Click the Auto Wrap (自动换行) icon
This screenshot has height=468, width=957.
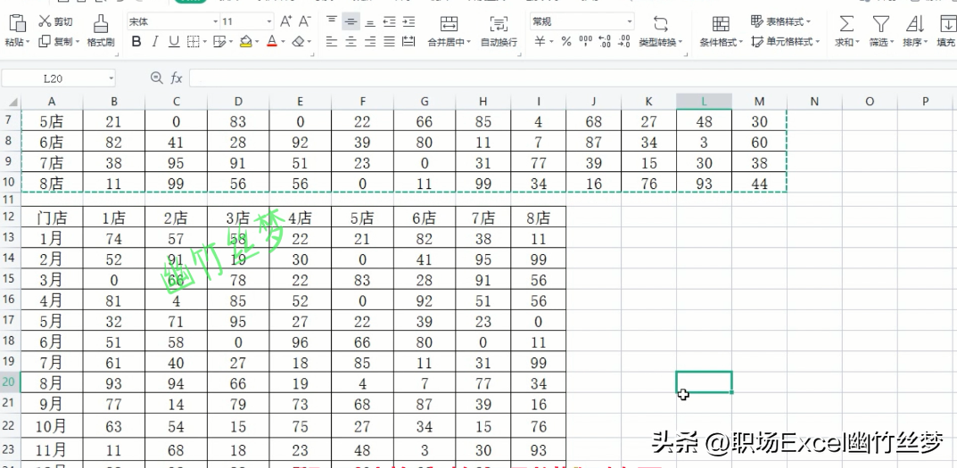click(x=499, y=24)
